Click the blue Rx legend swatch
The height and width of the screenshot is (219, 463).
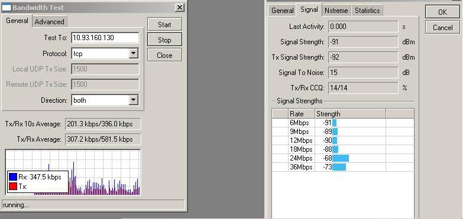coord(12,177)
